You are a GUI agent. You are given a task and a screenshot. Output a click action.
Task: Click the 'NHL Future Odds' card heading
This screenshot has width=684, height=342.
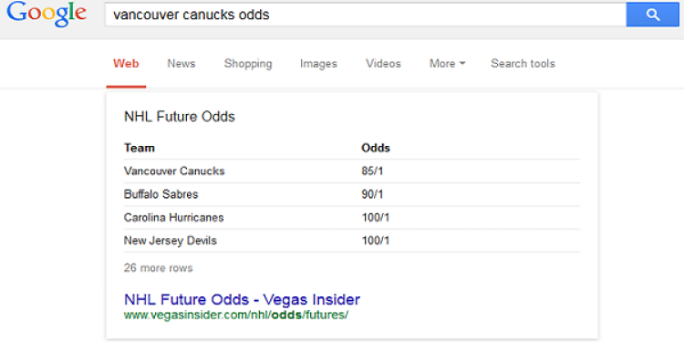click(x=180, y=117)
